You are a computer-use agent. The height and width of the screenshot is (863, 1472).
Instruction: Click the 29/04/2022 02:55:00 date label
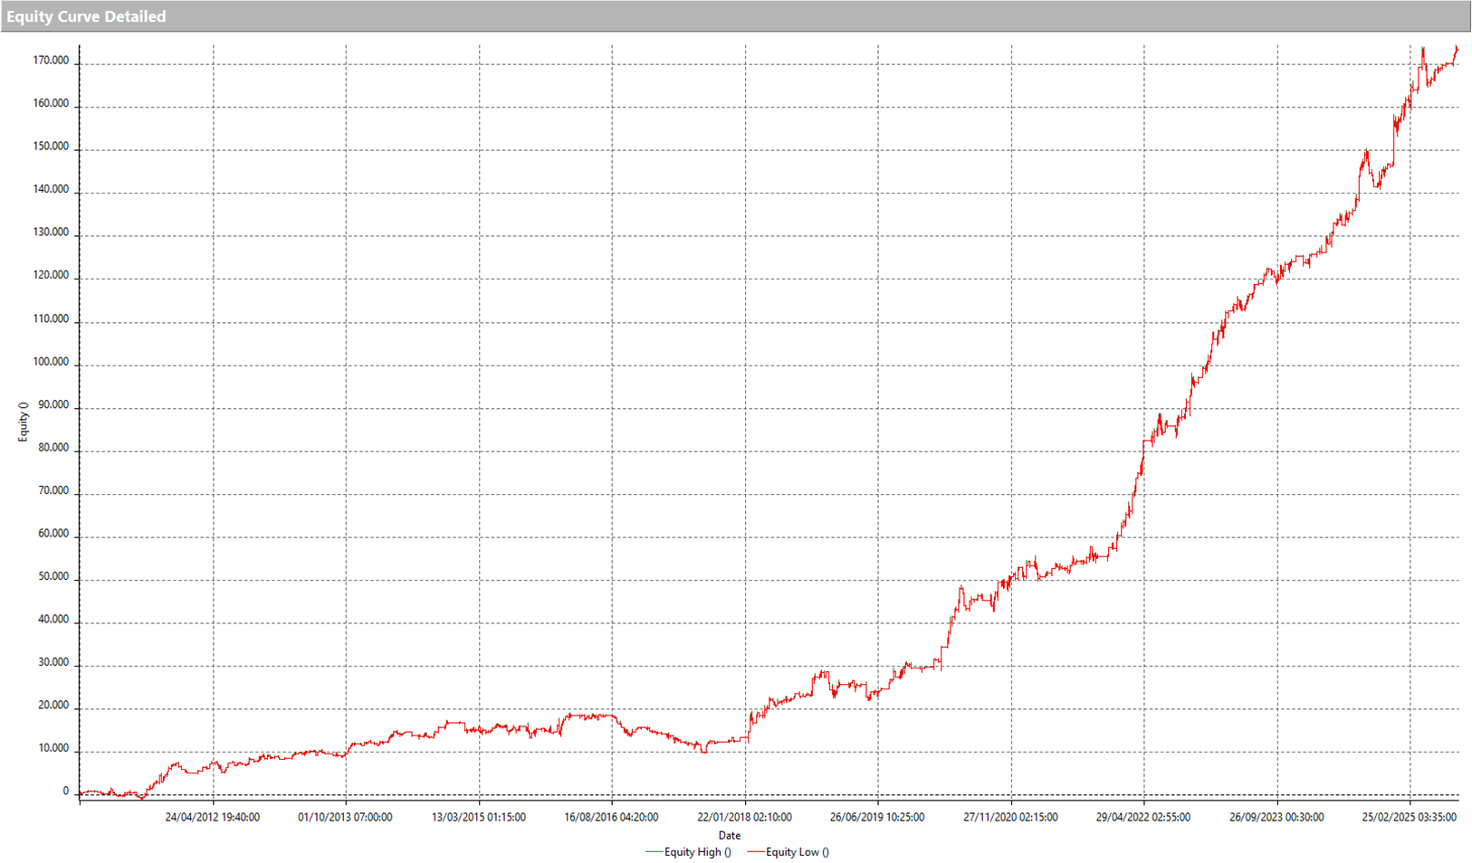(1143, 818)
